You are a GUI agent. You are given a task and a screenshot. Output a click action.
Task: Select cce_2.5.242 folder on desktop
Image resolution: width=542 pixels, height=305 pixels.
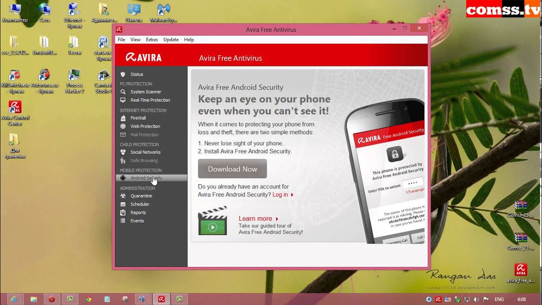pyautogui.click(x=15, y=45)
